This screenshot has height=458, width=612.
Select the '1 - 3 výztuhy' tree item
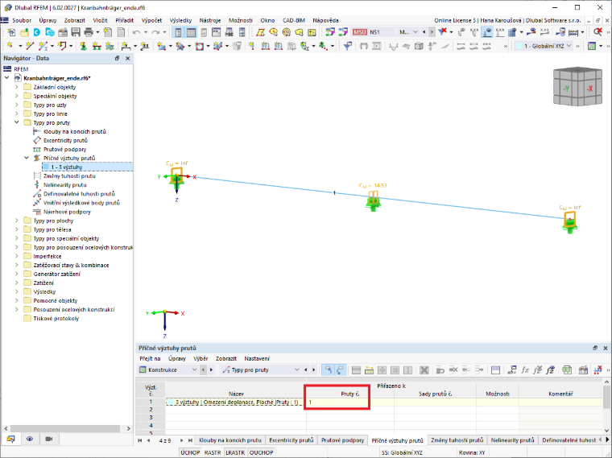pos(87,167)
